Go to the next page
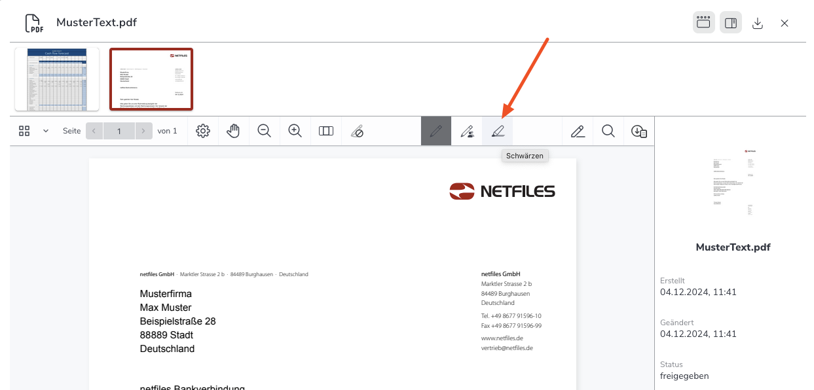Screen dimensions: 814x390 coord(144,131)
